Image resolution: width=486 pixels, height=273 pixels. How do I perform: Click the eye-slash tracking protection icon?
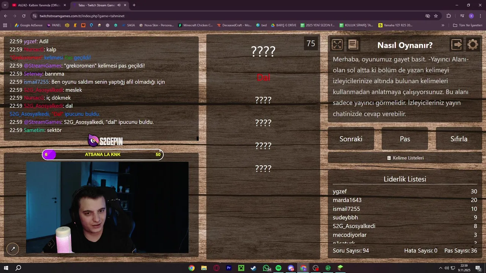[x=428, y=16]
